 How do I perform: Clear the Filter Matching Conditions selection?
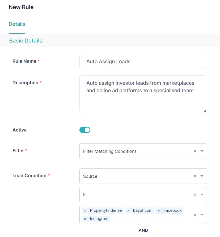[195, 151]
